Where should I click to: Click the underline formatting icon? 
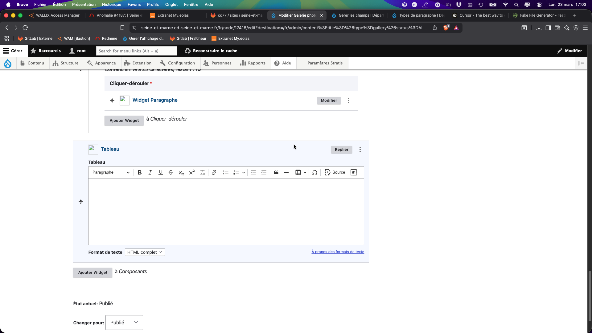click(160, 173)
